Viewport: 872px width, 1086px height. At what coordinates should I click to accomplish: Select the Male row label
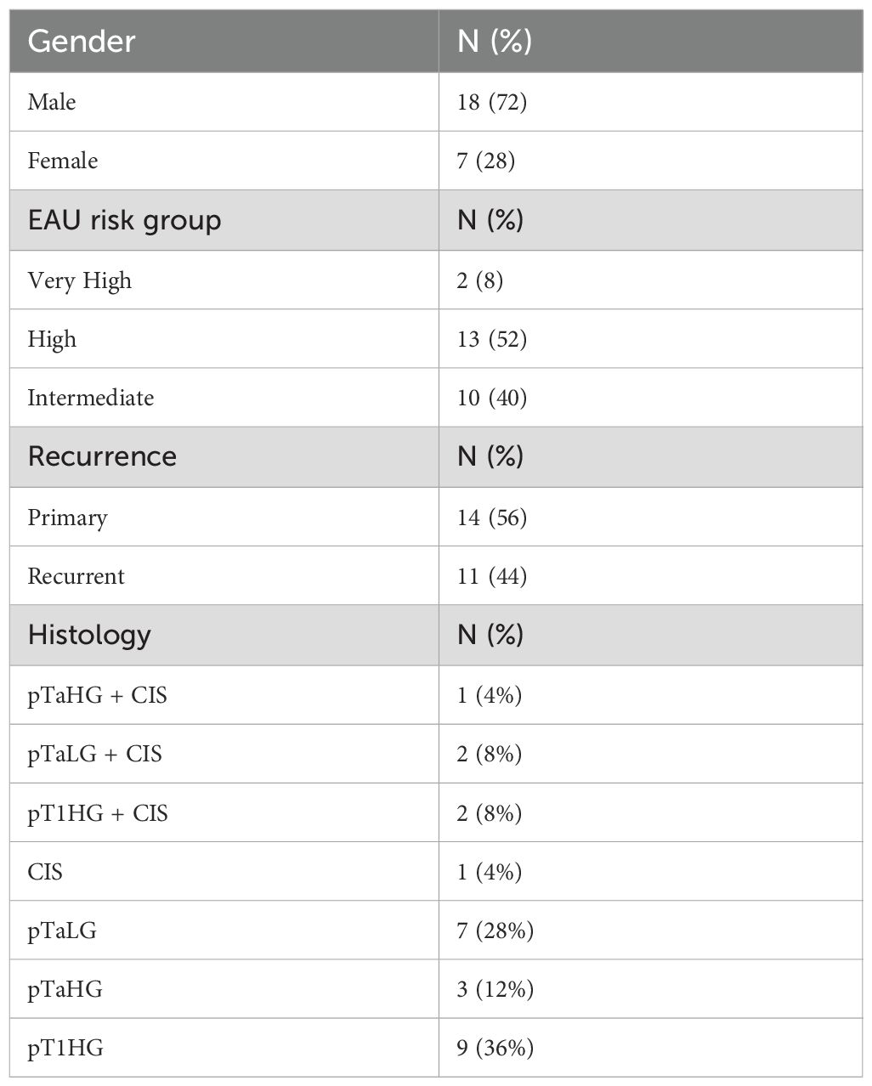[x=52, y=102]
